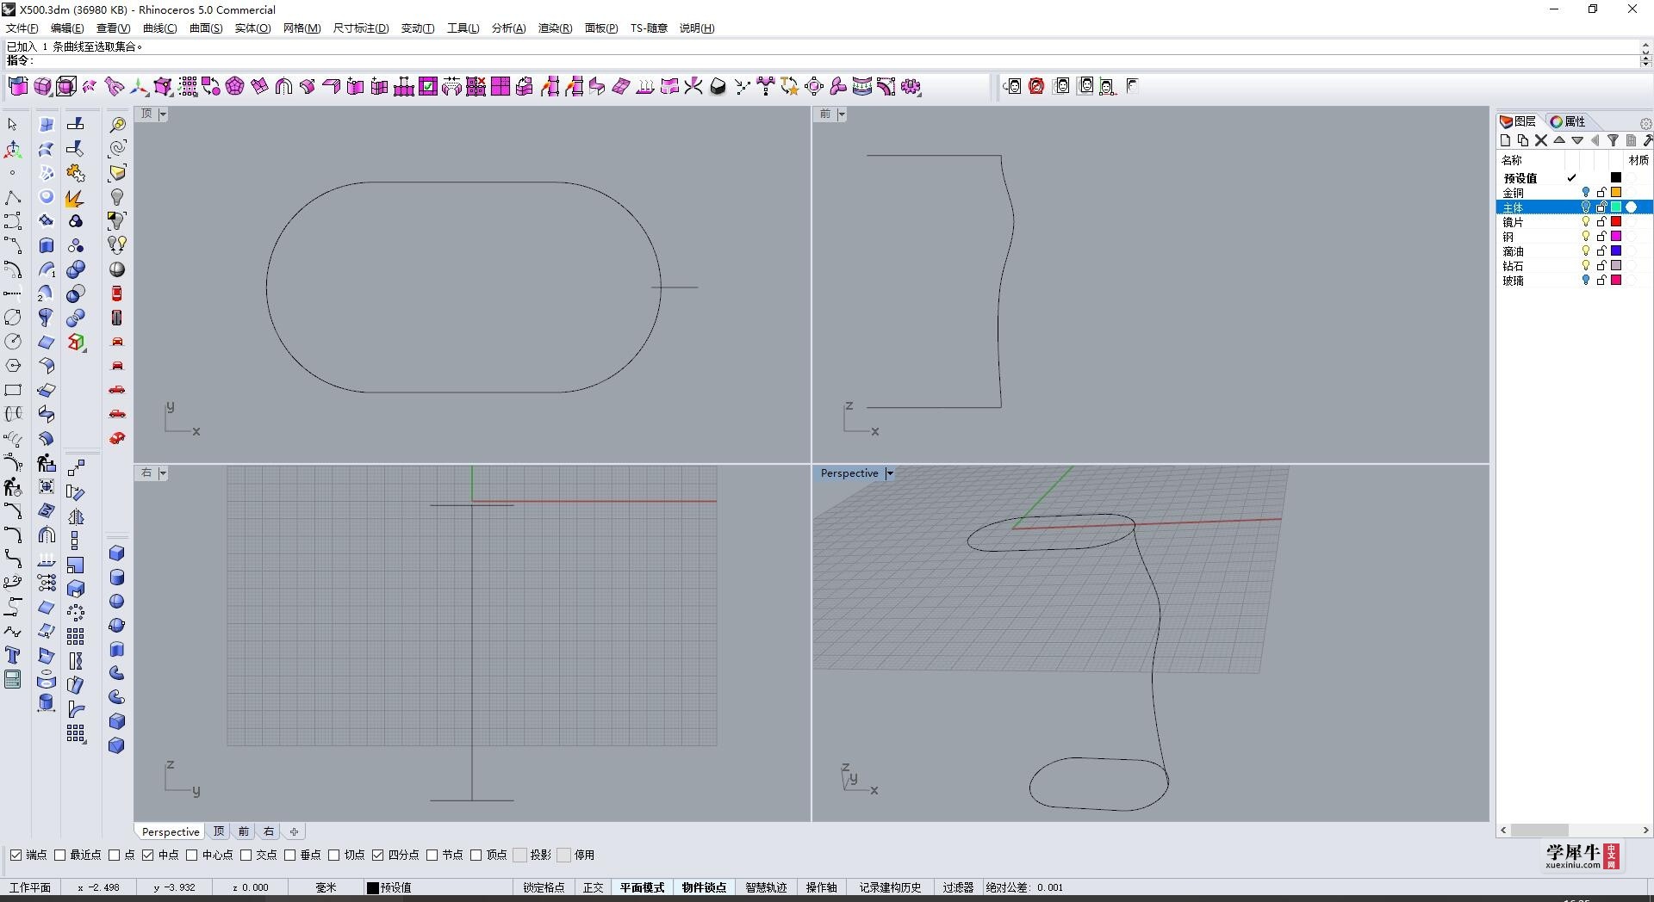Click the text object T tool
This screenshot has width=1654, height=902.
(x=12, y=656)
